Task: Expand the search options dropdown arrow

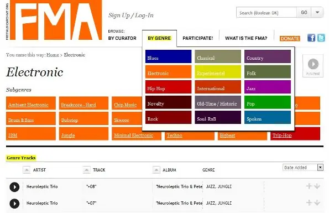Action: [317, 12]
